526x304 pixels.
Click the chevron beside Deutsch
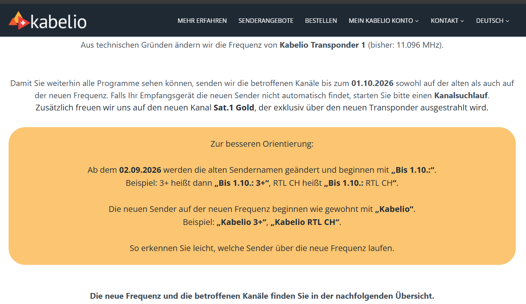tap(508, 21)
